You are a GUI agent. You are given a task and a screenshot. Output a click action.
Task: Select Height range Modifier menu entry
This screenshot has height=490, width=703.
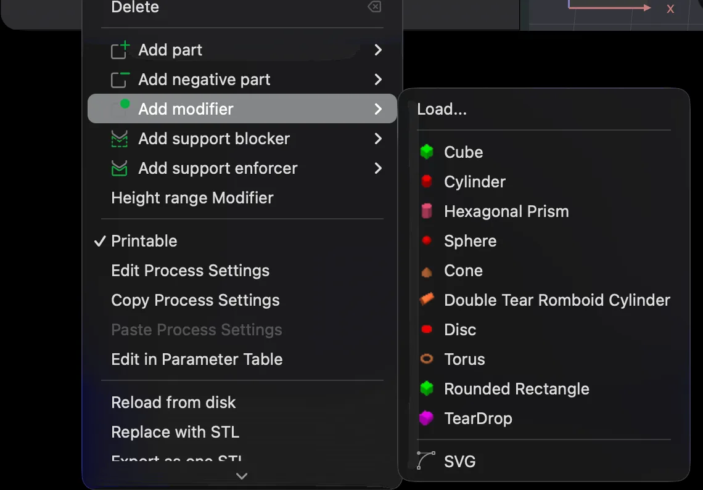pyautogui.click(x=192, y=198)
